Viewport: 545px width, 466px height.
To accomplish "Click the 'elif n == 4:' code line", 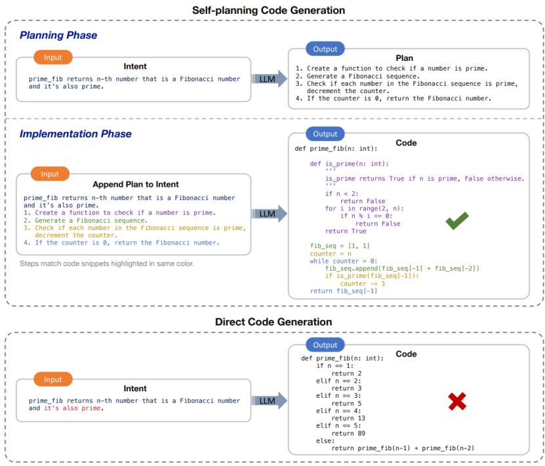I will tap(338, 411).
